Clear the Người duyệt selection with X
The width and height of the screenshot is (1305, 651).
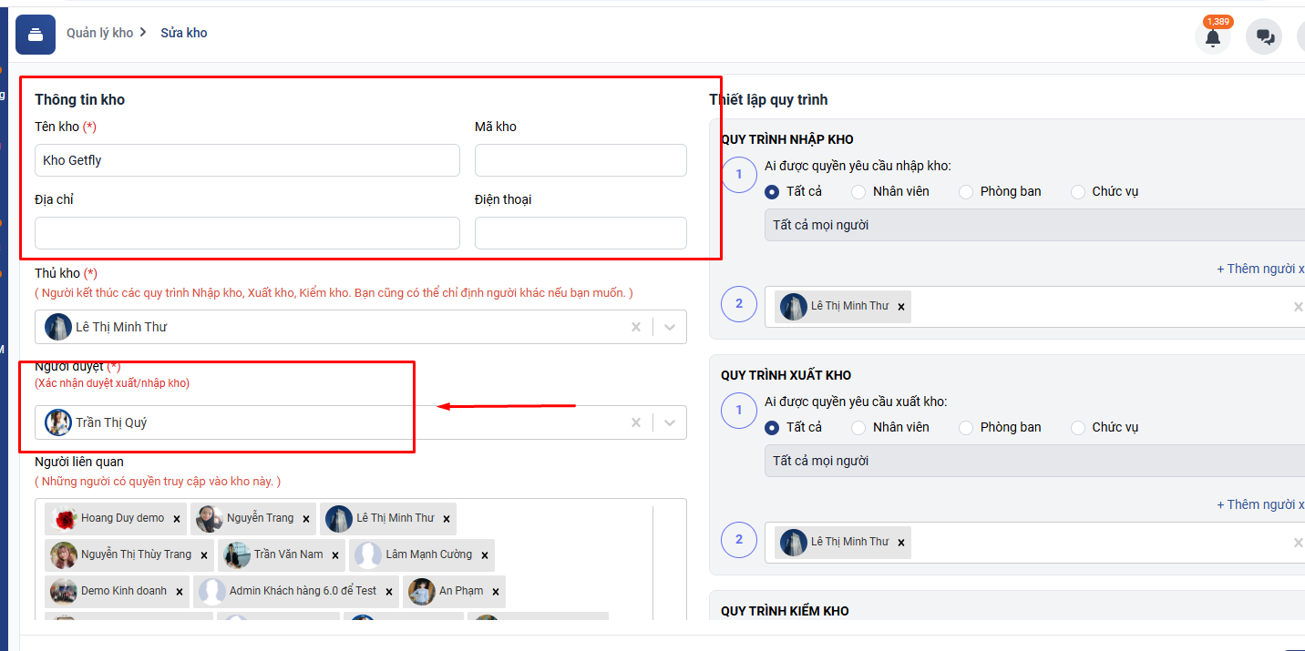[636, 422]
